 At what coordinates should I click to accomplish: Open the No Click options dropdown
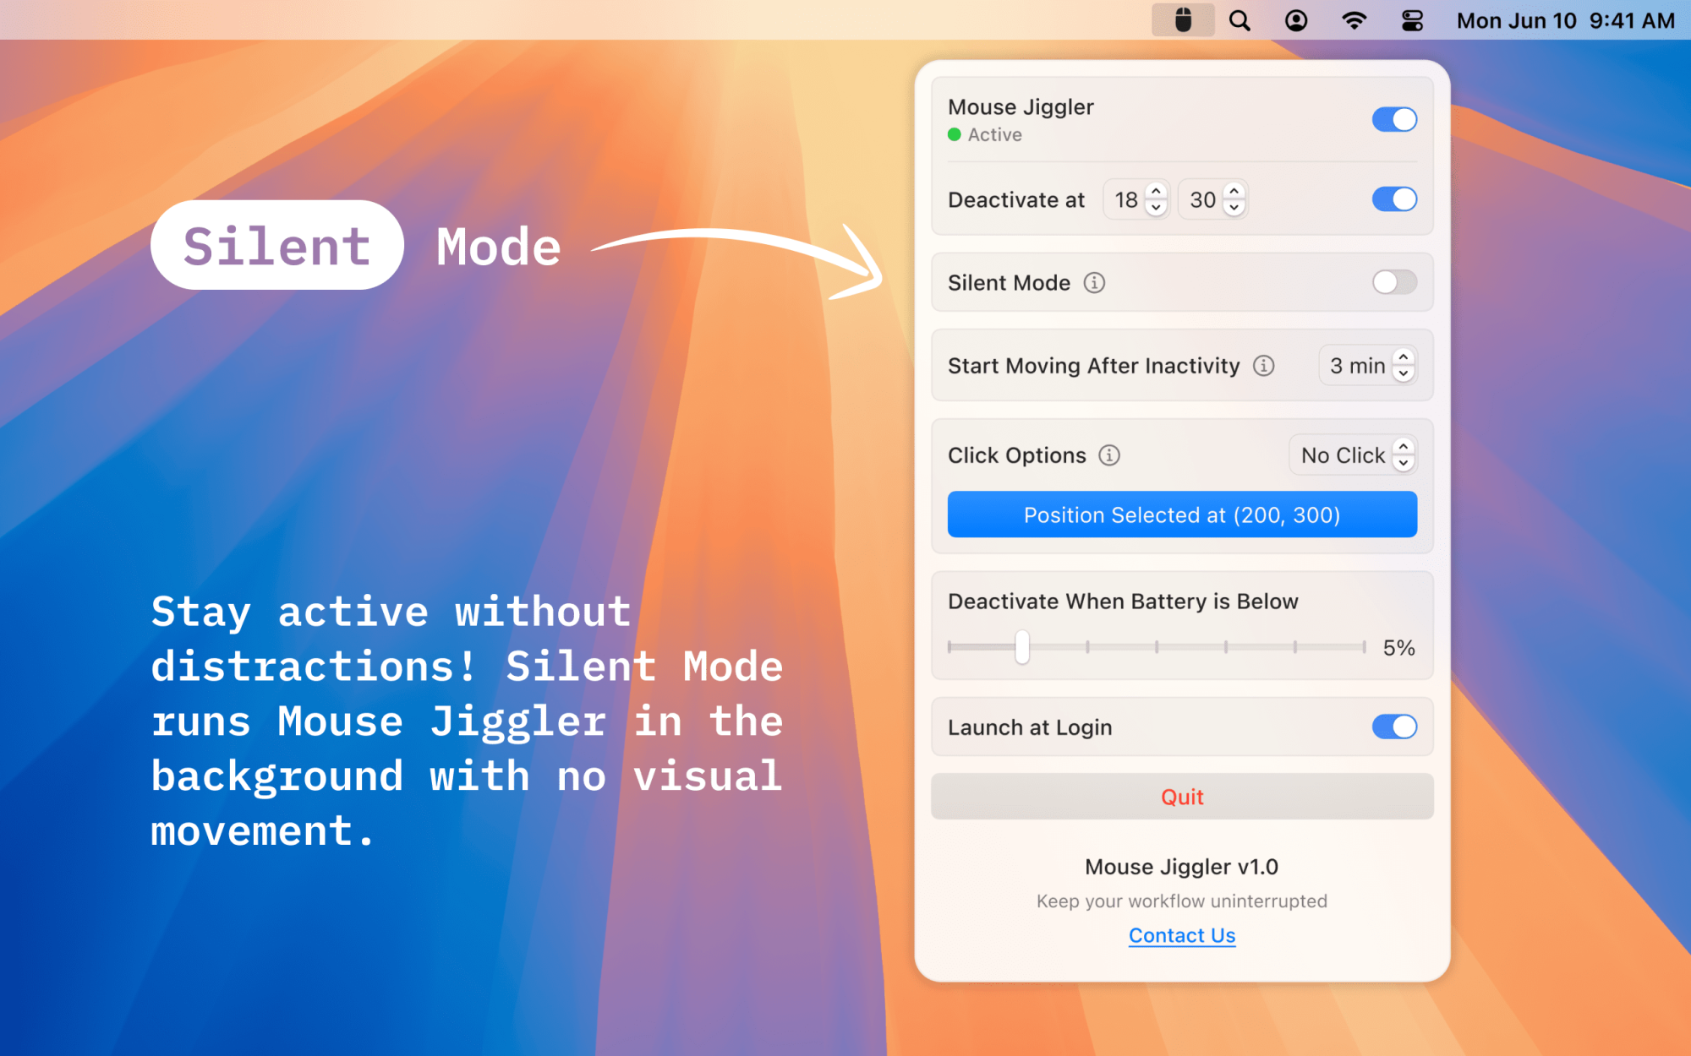[x=1353, y=455]
